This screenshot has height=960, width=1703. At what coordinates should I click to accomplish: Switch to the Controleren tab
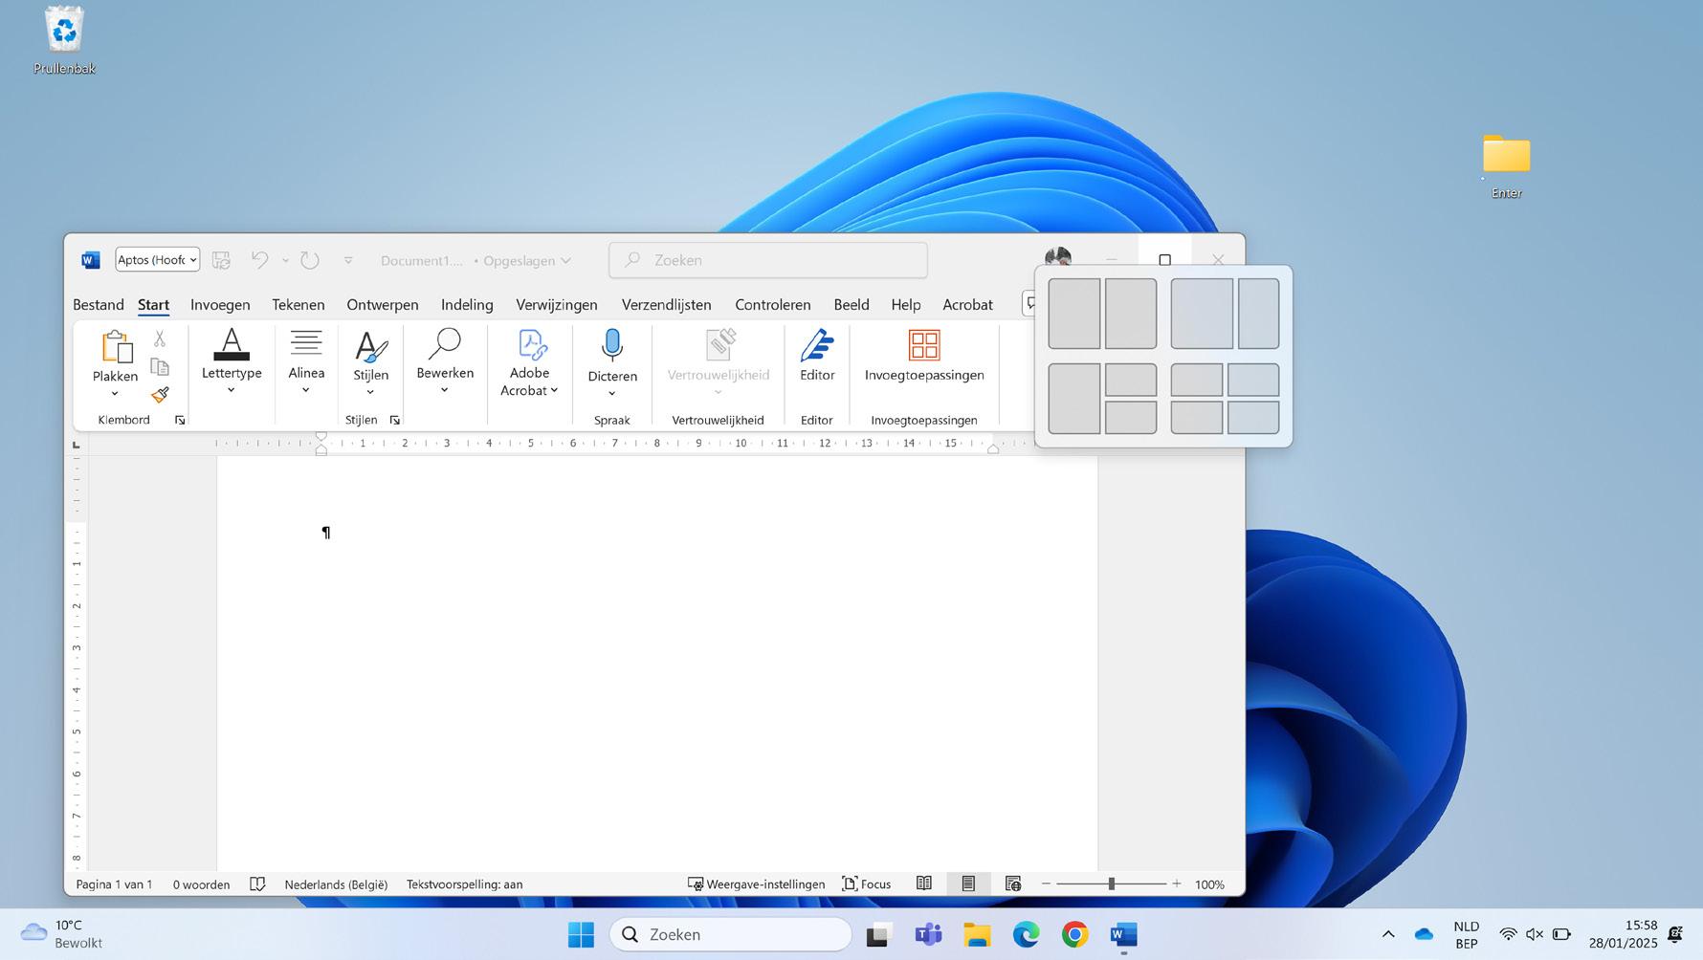(x=773, y=305)
